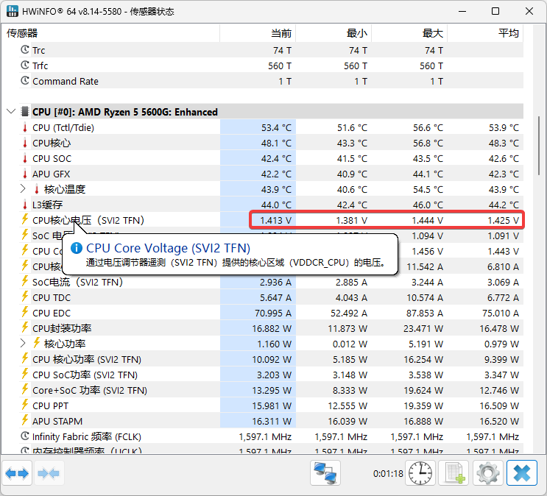
Task: Click the collapse columns arrows button
Action: tap(49, 473)
